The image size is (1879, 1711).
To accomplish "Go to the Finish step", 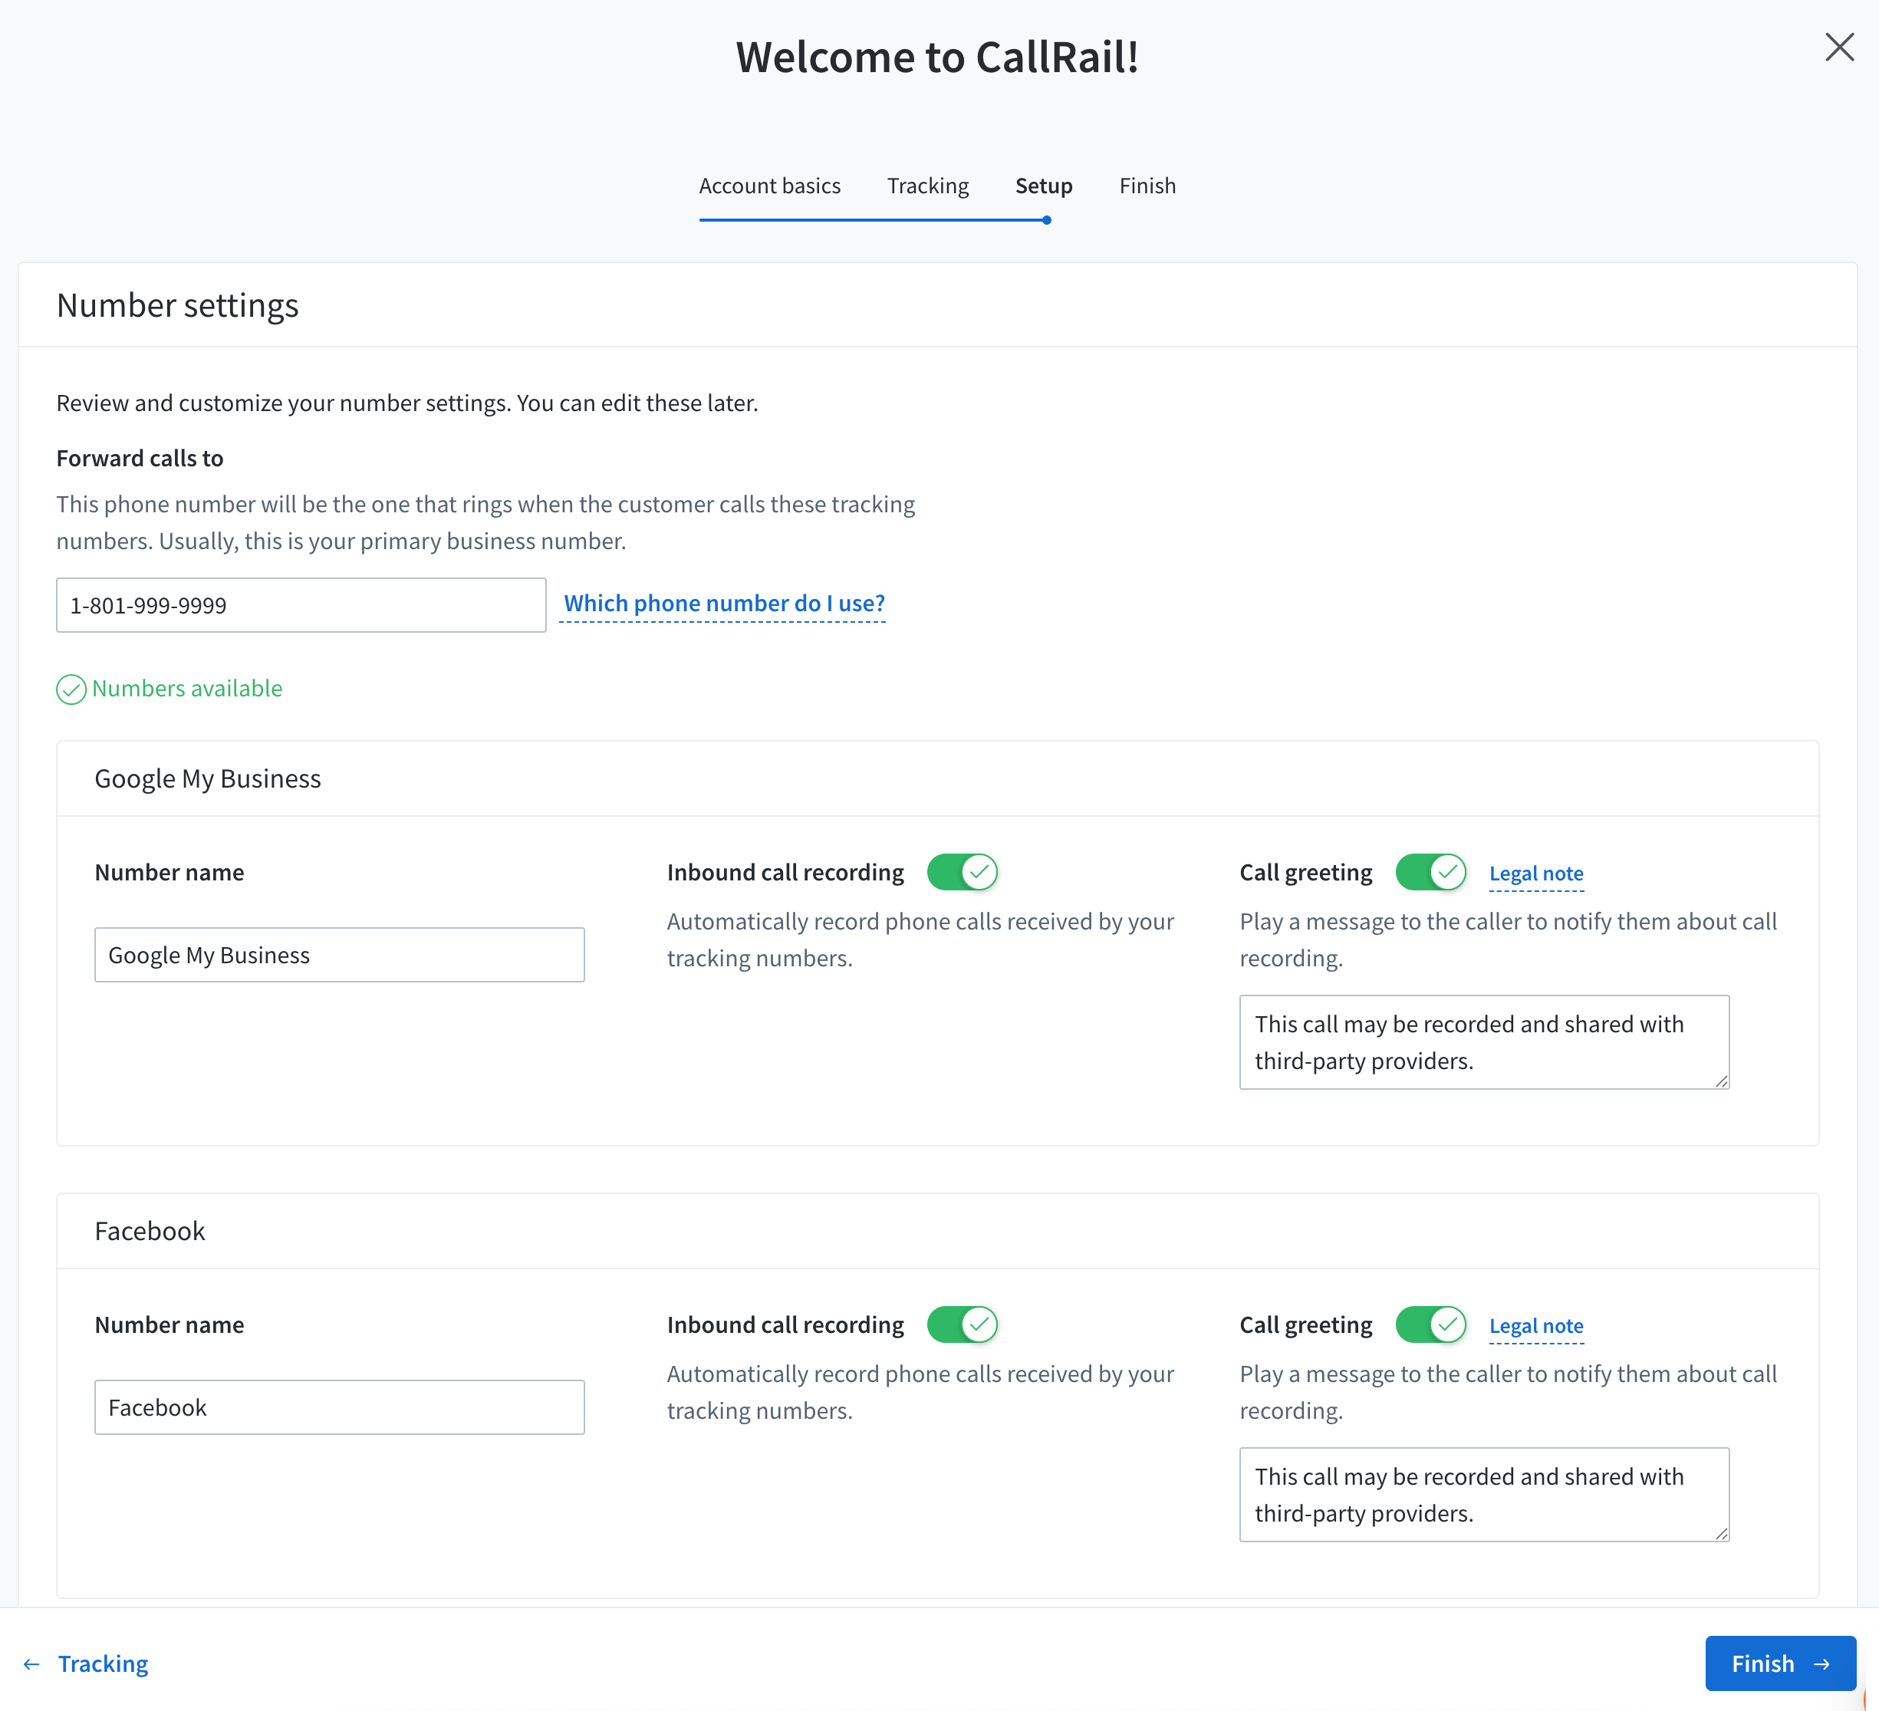I will tap(1147, 186).
